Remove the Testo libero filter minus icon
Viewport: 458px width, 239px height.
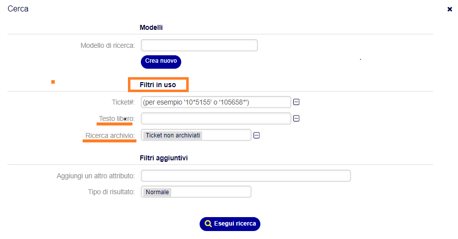pos(296,119)
